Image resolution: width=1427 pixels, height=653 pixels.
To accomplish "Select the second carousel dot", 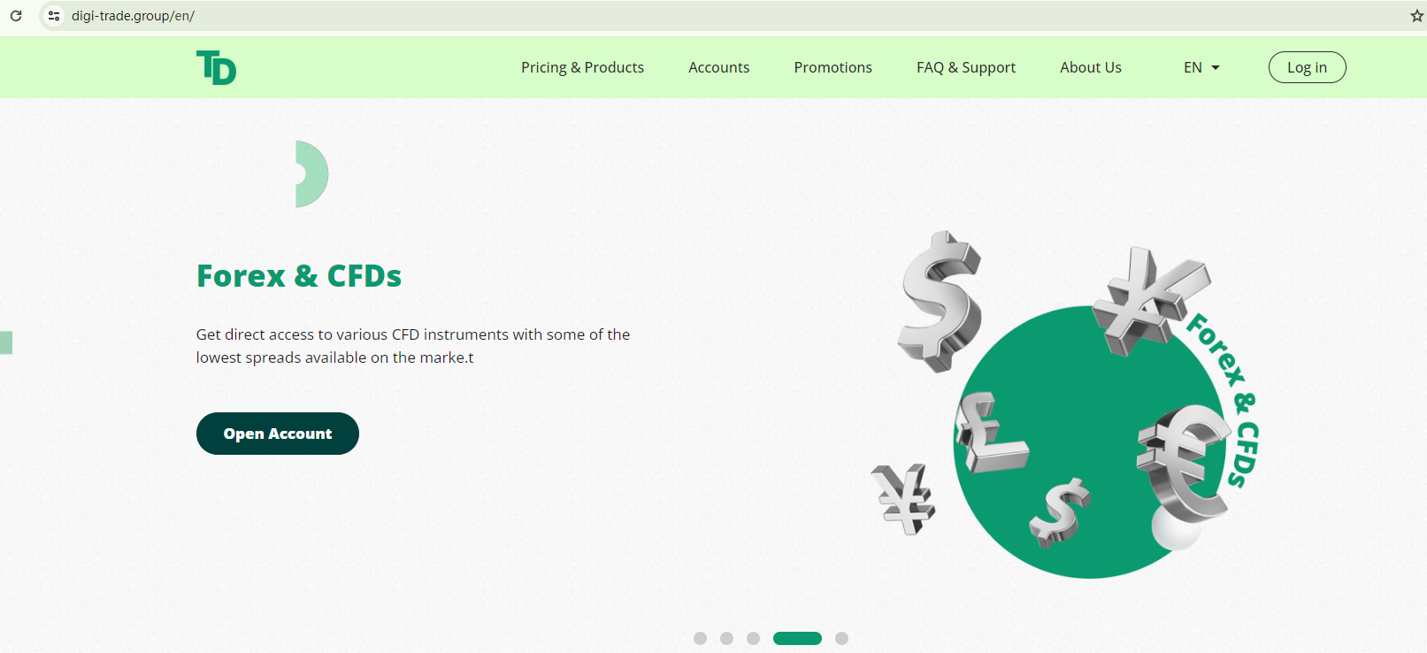I will tap(726, 638).
